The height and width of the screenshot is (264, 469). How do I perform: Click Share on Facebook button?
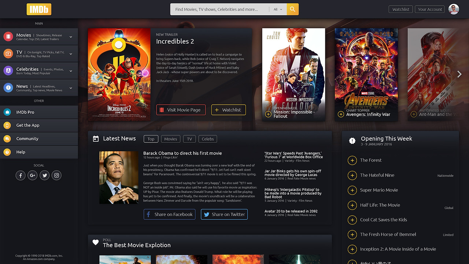point(169,214)
